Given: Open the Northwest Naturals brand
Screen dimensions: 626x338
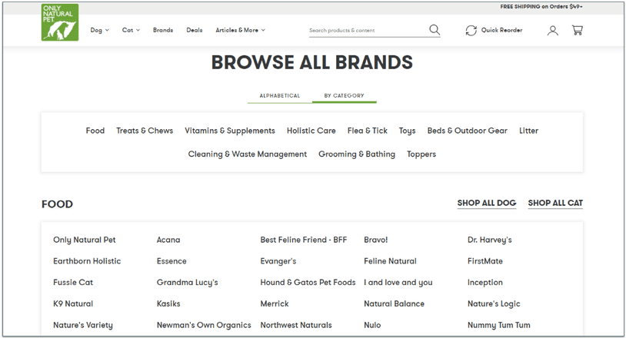Looking at the screenshot, I should click(296, 325).
